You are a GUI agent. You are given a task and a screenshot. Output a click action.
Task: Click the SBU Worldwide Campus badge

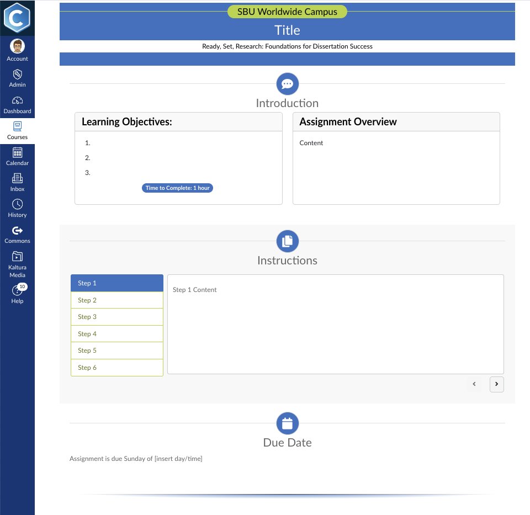point(287,12)
